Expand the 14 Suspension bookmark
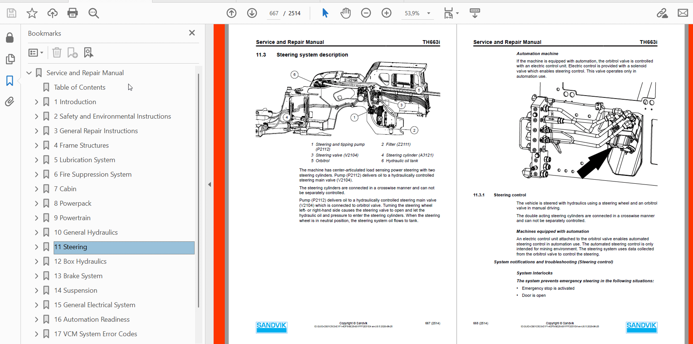The width and height of the screenshot is (693, 344). tap(37, 290)
